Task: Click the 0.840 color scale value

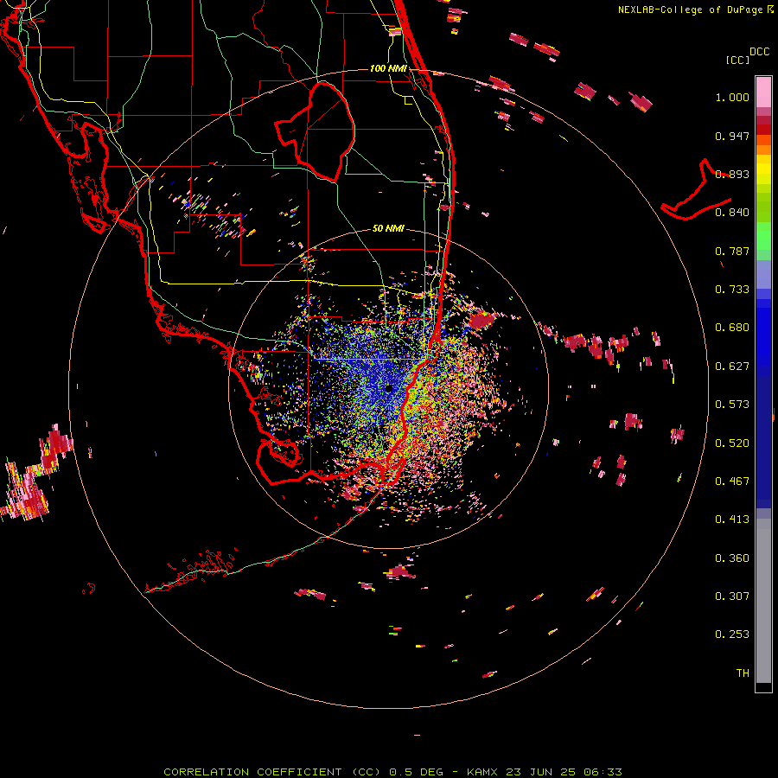Action: point(732,213)
